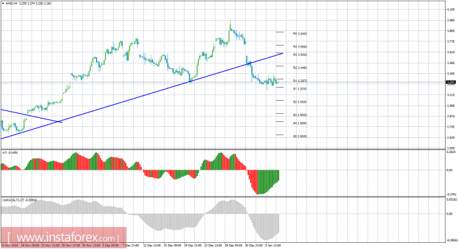The image size is (458, 249).
Task: Click the current price tag on price axis
Action: tap(450, 83)
